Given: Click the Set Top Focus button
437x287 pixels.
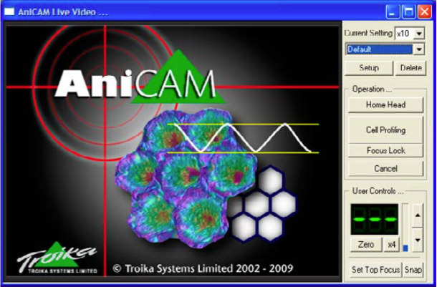Looking at the screenshot, I should coord(375,269).
